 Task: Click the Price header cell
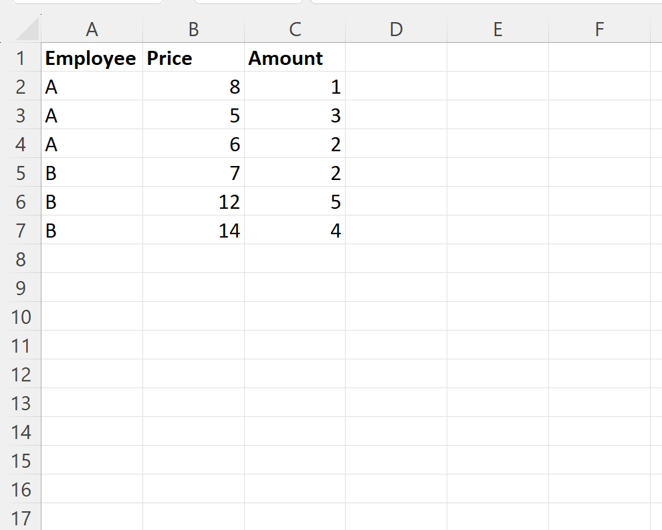(193, 57)
